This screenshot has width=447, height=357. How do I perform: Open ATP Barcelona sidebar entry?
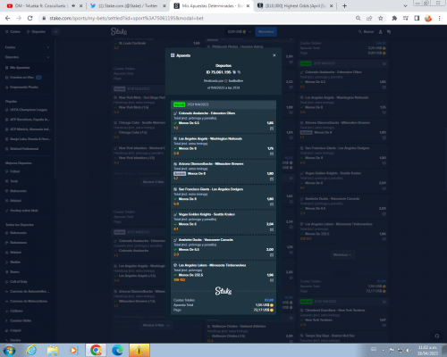(27, 120)
